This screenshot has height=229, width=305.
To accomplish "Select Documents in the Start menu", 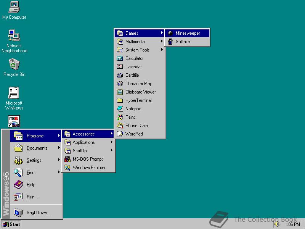I will tap(35, 148).
